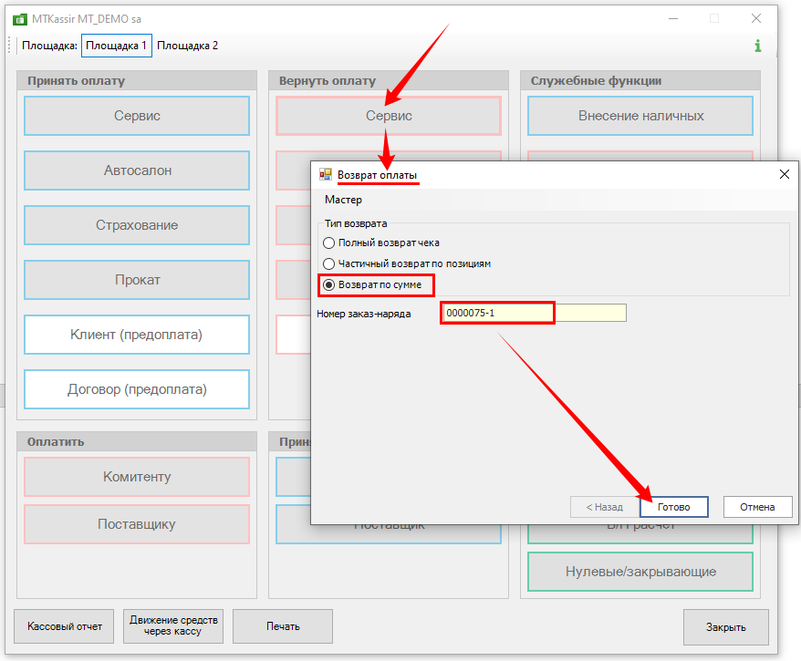
Task: Choose Частичный возврат по позициям option
Action: (x=329, y=263)
